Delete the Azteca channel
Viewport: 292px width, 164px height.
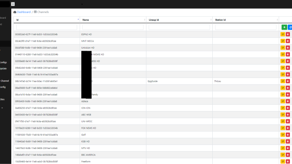click(x=288, y=101)
